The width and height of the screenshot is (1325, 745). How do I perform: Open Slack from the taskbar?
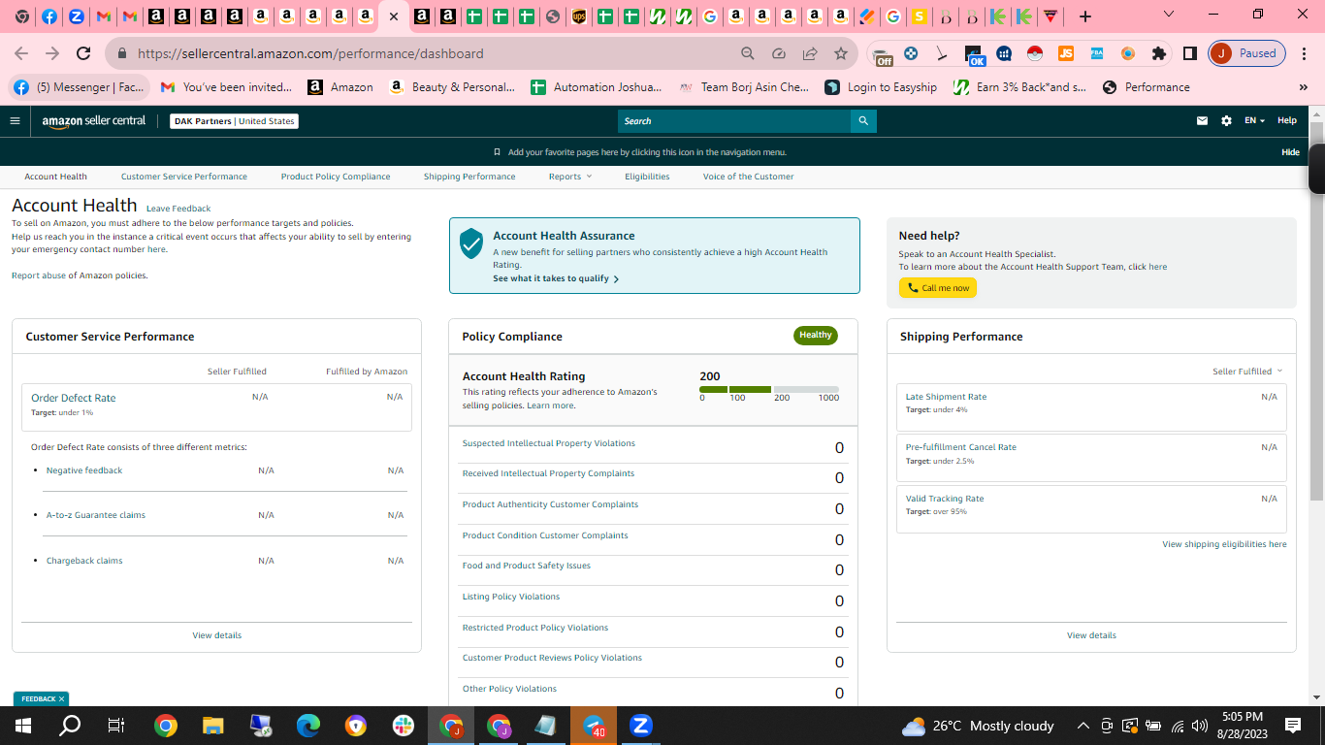coord(404,726)
